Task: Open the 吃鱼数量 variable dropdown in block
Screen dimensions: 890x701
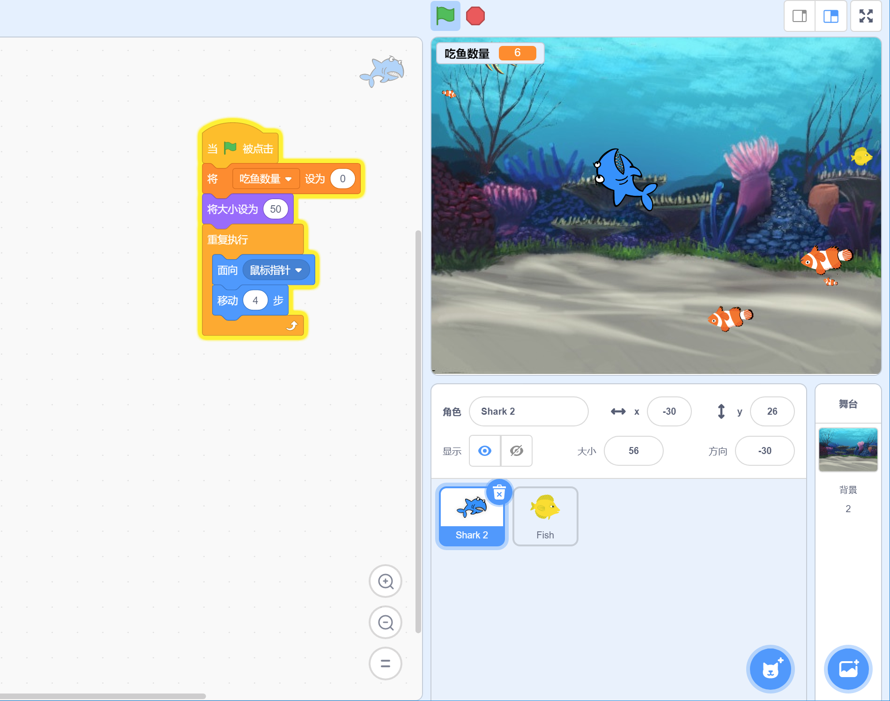Action: tap(266, 179)
